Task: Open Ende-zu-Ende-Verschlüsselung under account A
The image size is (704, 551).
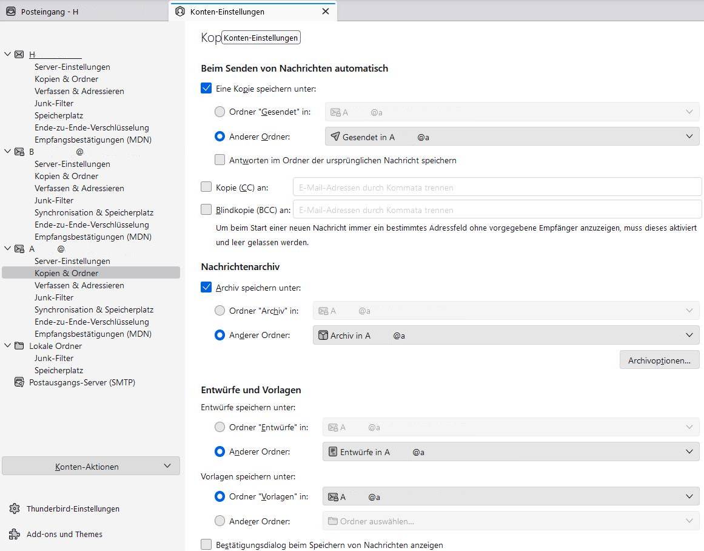Action: (92, 322)
